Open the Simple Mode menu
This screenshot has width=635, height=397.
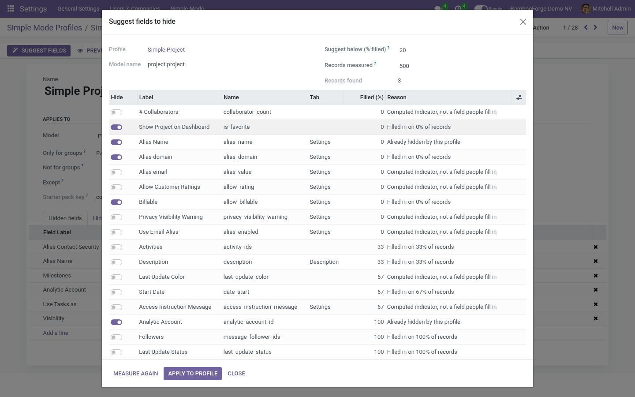[x=187, y=8]
